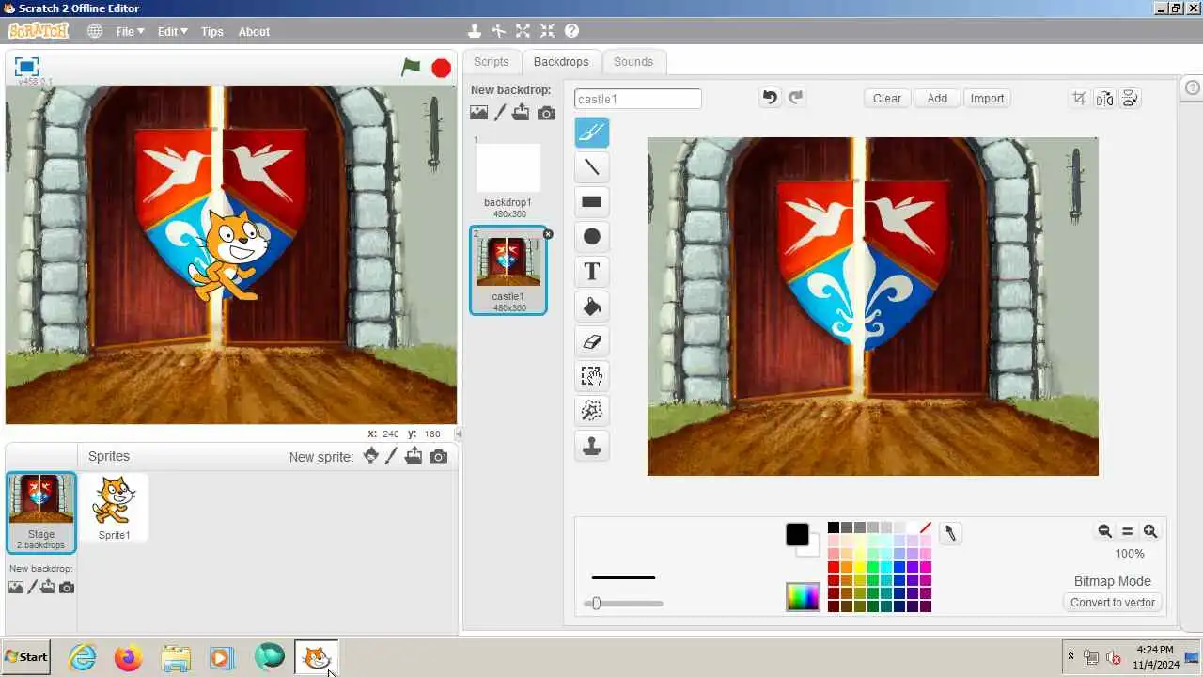Select Sprite1 in the sprites pane
The width and height of the screenshot is (1203, 677).
click(x=115, y=508)
